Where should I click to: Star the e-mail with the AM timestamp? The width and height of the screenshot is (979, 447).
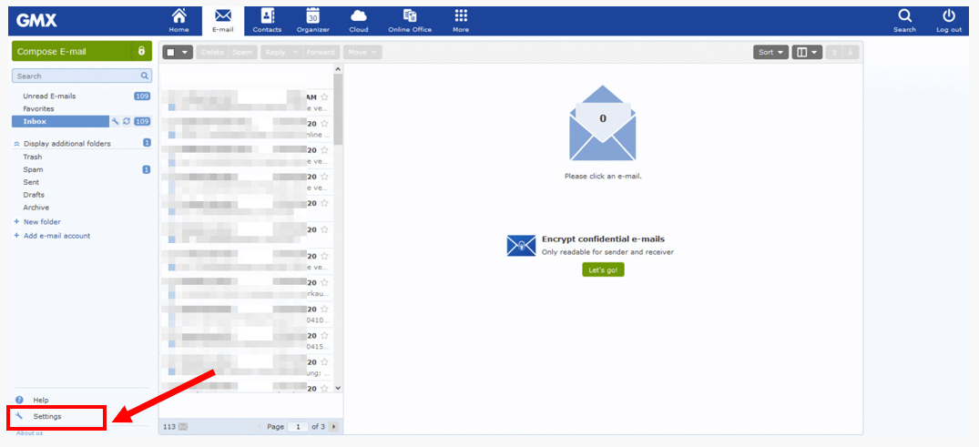tap(324, 97)
